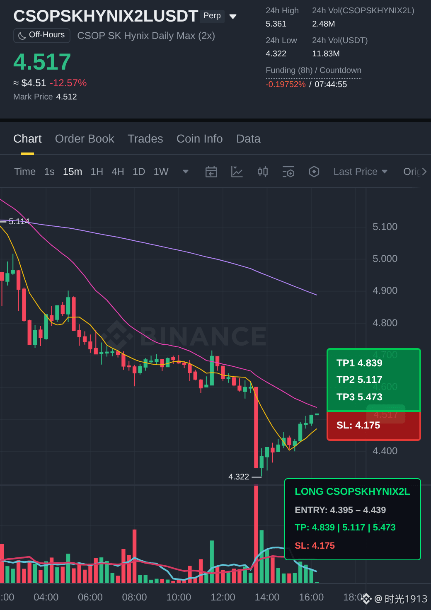
Task: Switch to the Chart tab
Action: (27, 139)
